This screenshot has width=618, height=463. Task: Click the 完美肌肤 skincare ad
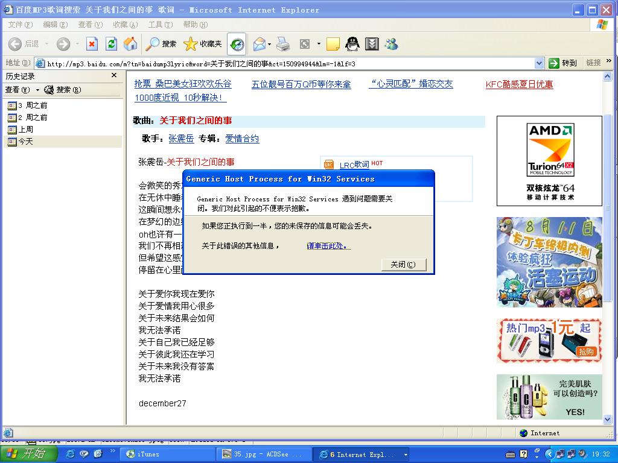click(x=549, y=397)
